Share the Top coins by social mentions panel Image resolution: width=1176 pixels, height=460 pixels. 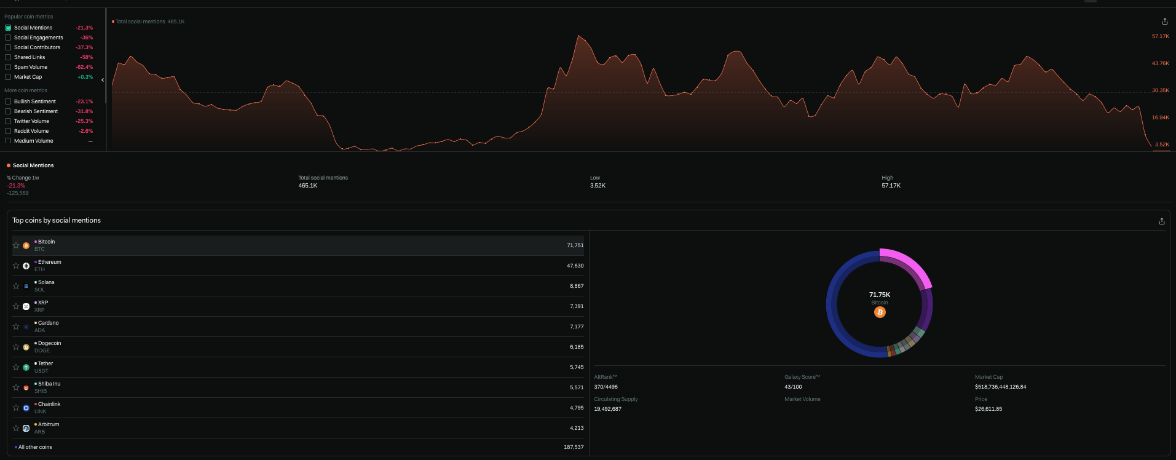point(1161,221)
